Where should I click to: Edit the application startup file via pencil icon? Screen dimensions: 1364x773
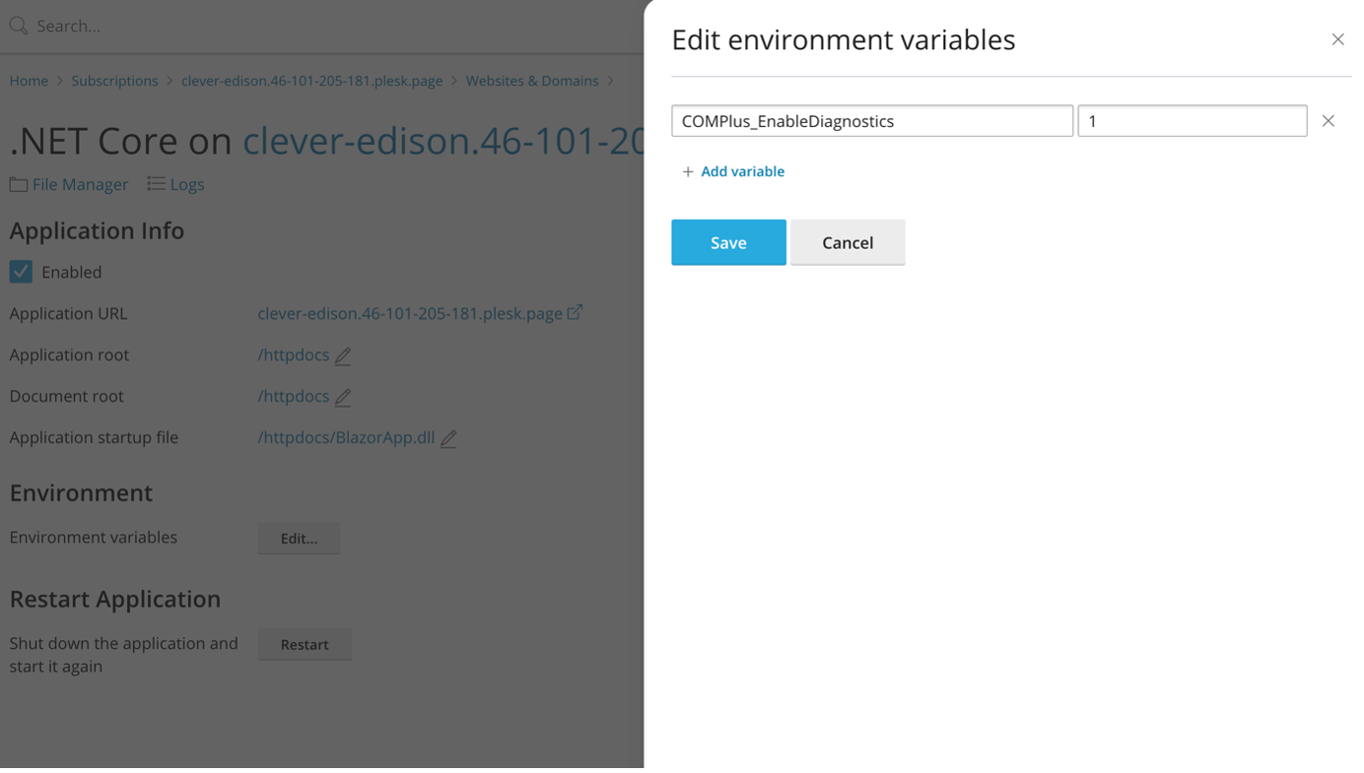[x=448, y=438]
